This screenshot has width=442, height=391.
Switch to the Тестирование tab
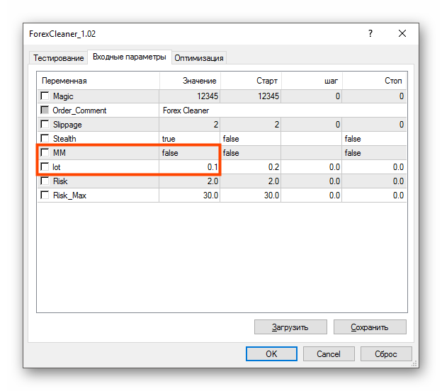tap(58, 58)
